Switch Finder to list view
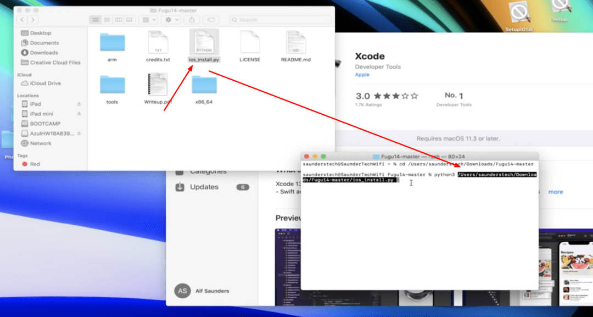The image size is (593, 317). (x=107, y=20)
